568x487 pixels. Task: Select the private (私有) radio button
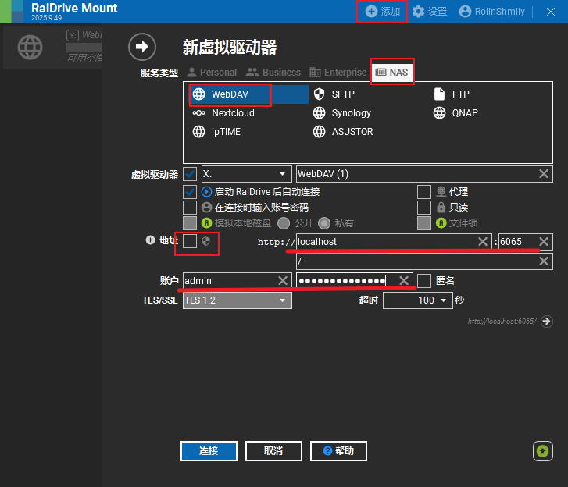coord(324,223)
